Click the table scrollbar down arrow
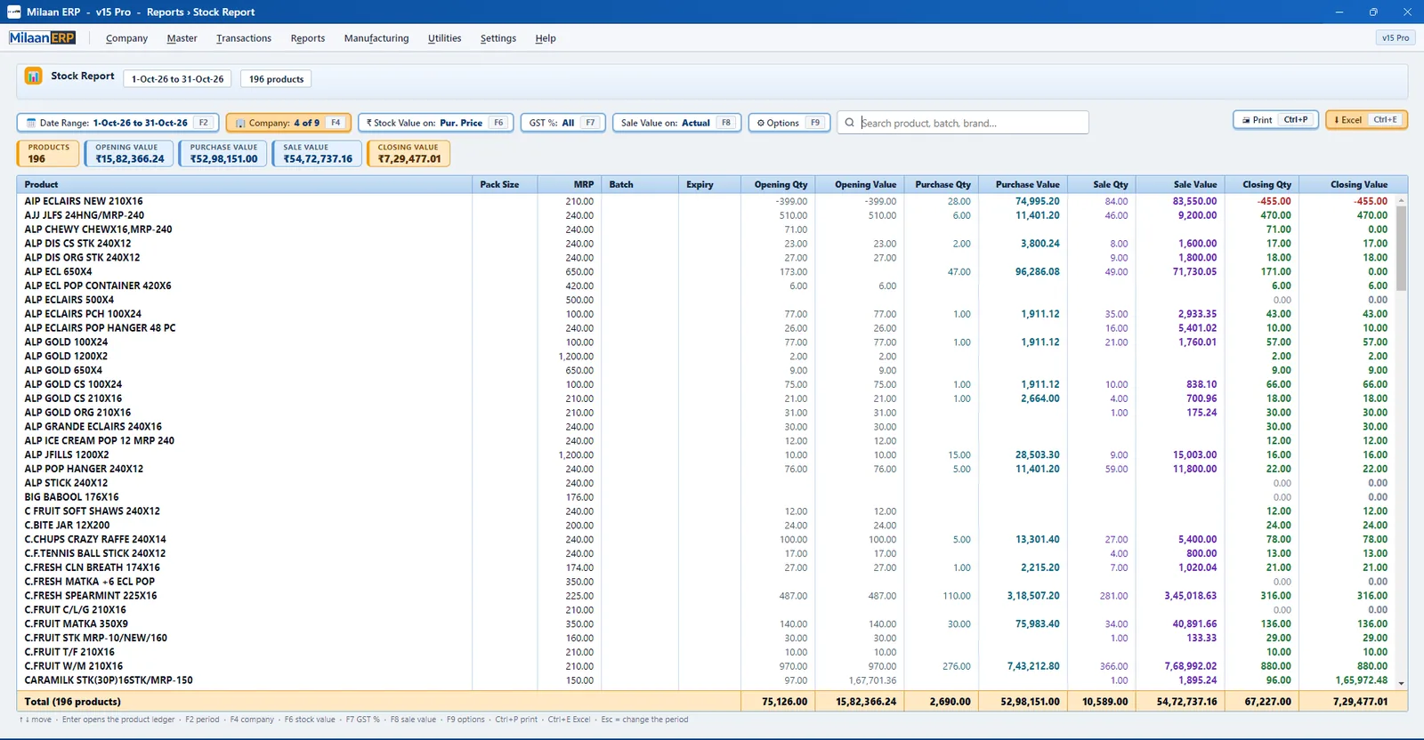1424x740 pixels. (1401, 683)
